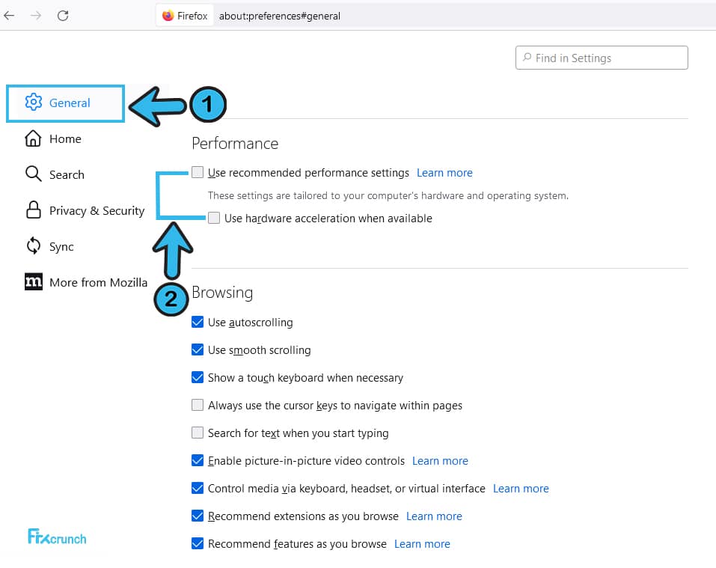The height and width of the screenshot is (568, 716).
Task: Click the Firefox logo in address bar
Action: coord(168,16)
